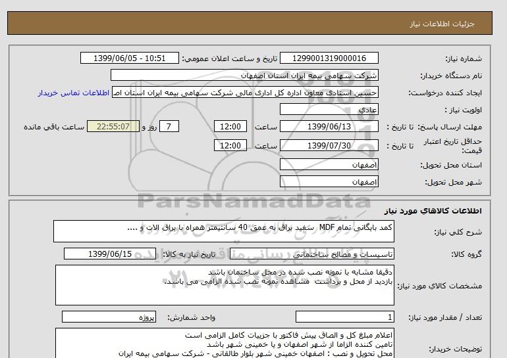
Task: Click the واحد شمارش label
Action: click(x=192, y=318)
